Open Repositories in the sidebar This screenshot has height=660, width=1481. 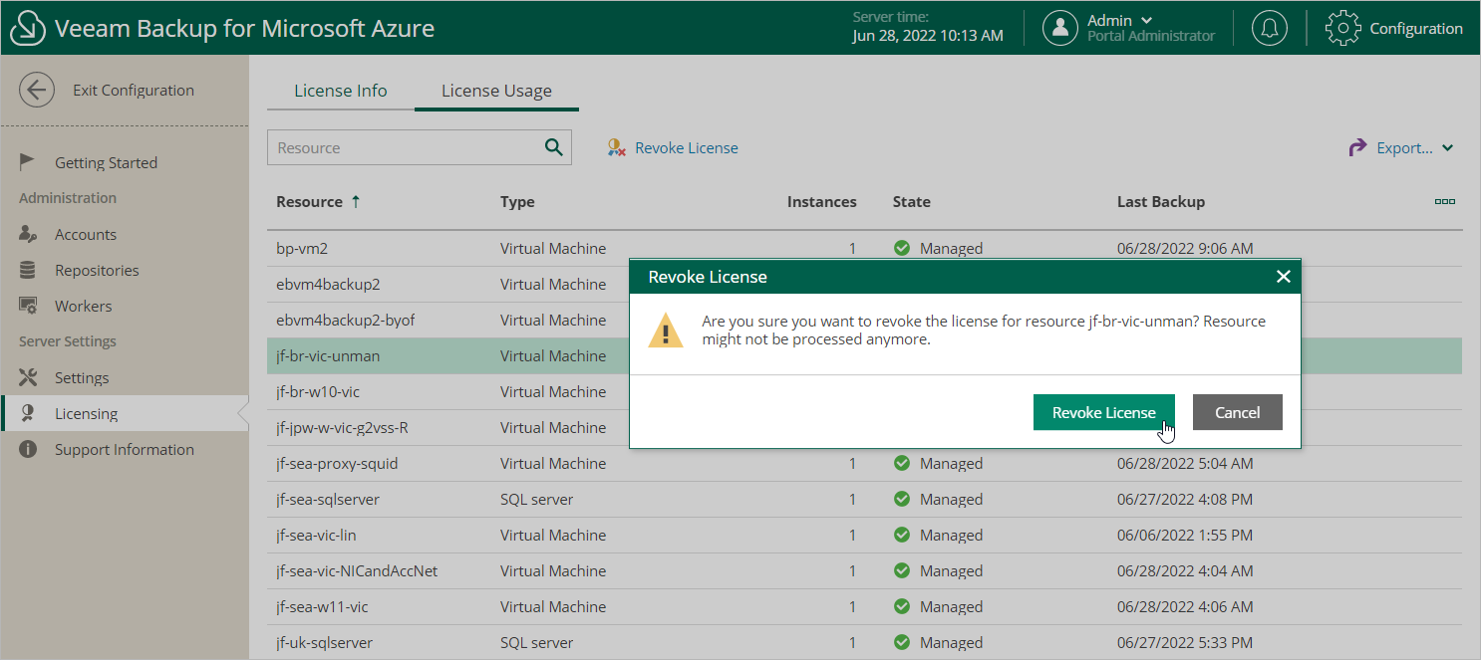coord(97,271)
